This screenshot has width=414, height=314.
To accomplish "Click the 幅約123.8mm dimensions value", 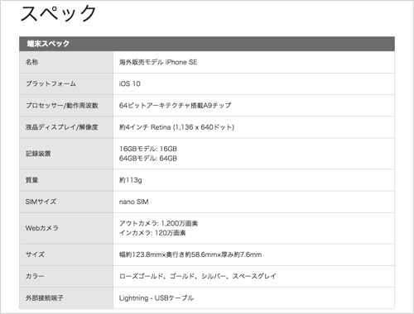I will point(190,255).
